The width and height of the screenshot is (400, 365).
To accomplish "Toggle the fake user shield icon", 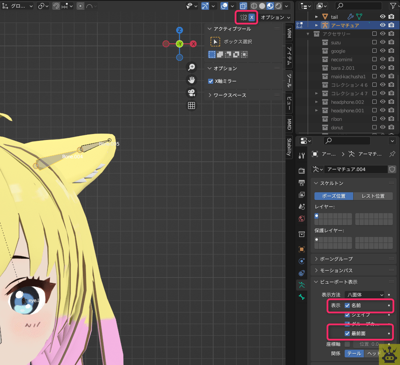I will click(x=392, y=169).
